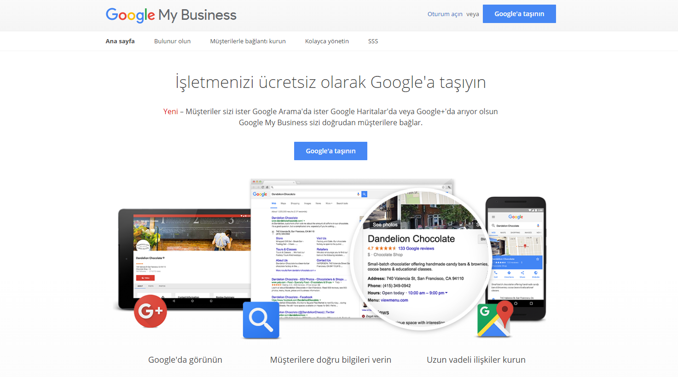Click the central Google'a taşının button
This screenshot has height=377, width=678.
point(330,151)
